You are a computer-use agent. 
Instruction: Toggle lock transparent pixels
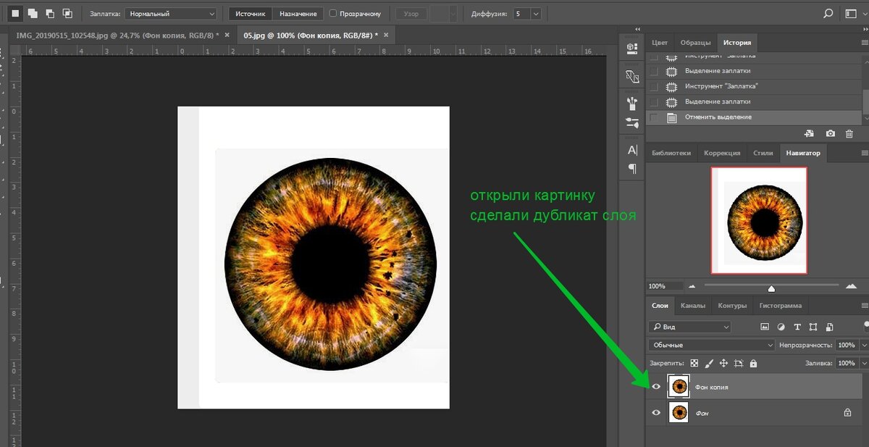pos(694,363)
